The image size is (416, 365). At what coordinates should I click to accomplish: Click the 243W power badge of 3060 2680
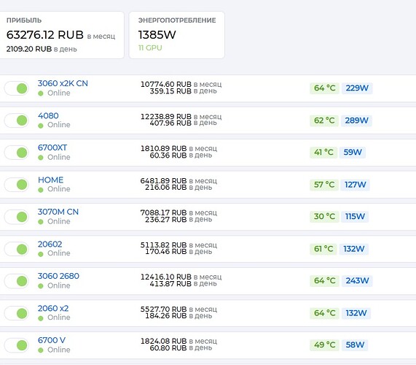pos(357,281)
